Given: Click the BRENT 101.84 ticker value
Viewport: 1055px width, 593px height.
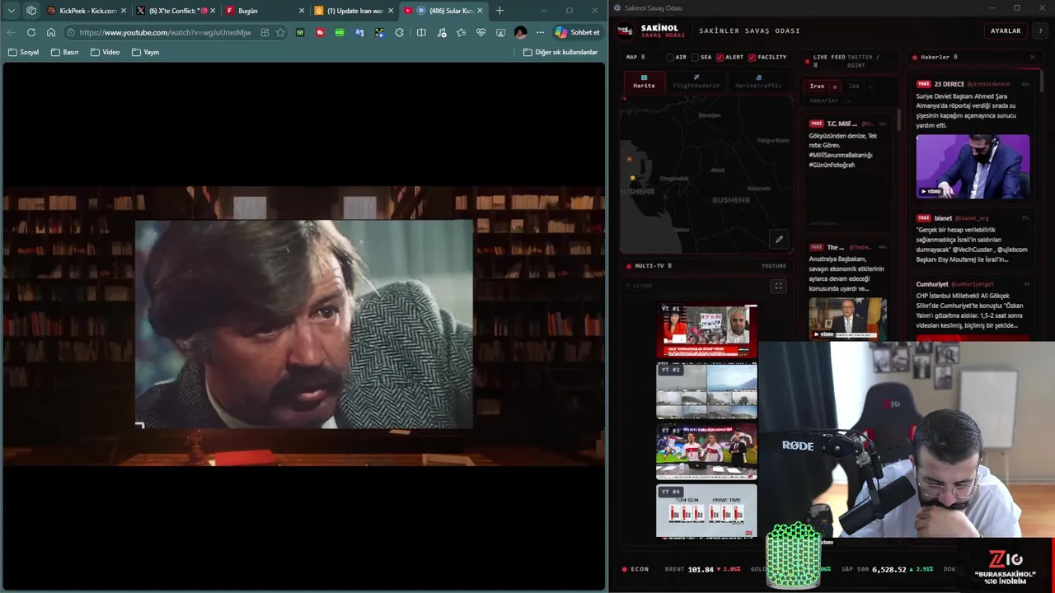Looking at the screenshot, I should [701, 569].
